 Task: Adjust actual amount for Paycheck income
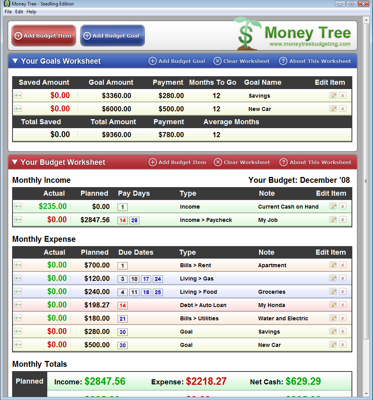click(18, 220)
